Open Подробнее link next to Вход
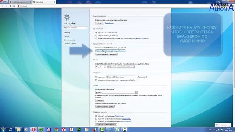Viewport: 235px width, 132px height. coord(109,23)
